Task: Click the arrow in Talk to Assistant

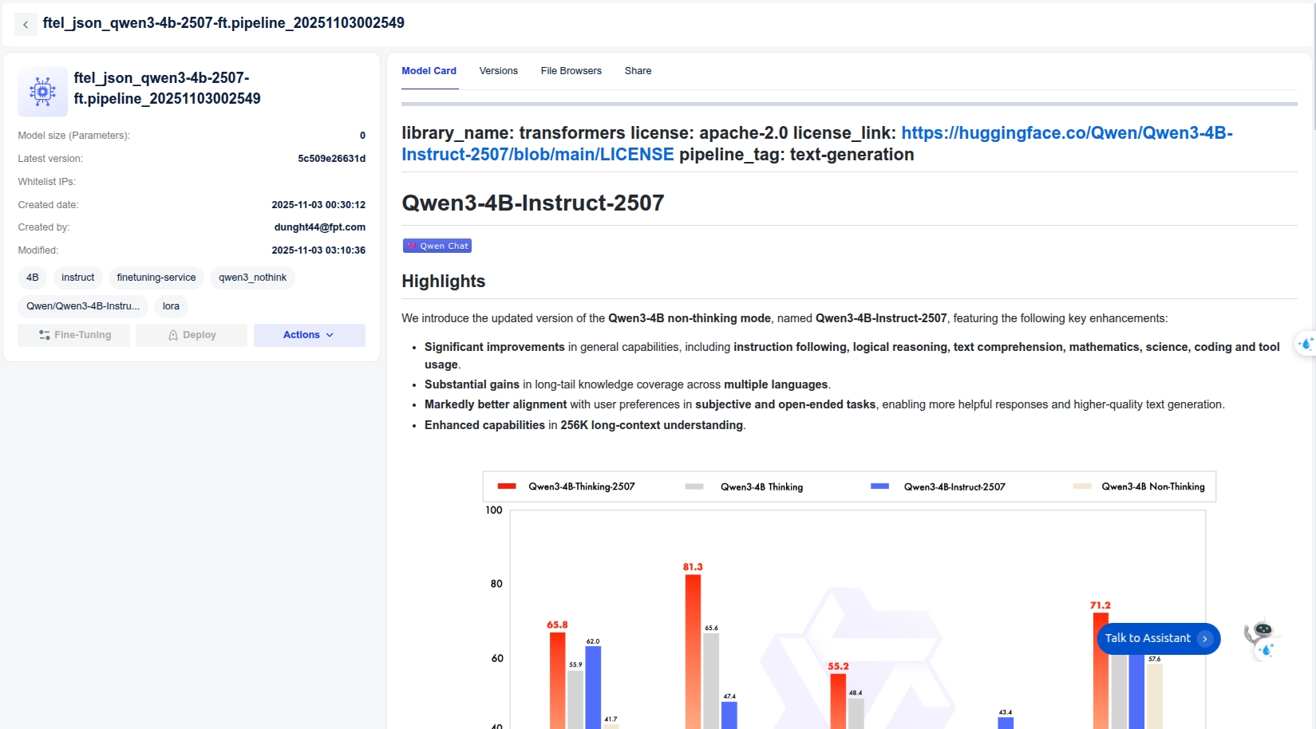Action: point(1205,639)
